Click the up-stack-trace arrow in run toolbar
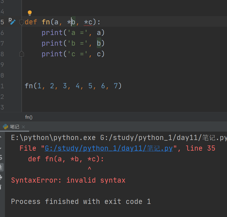The image size is (227, 217). 1,137
